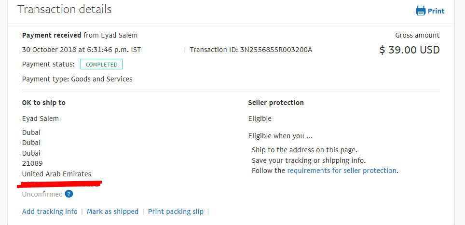Click the COMPLETED payment status badge
The width and height of the screenshot is (465, 225).
[x=101, y=65]
